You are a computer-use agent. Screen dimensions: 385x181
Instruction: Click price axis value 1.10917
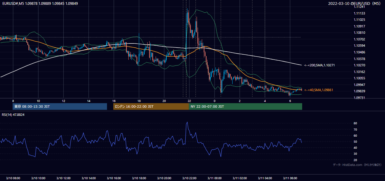tap(359, 26)
